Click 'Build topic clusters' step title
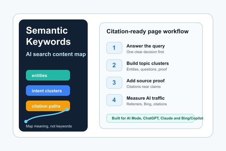Viewport: 226px width, 151px height. pos(148,63)
